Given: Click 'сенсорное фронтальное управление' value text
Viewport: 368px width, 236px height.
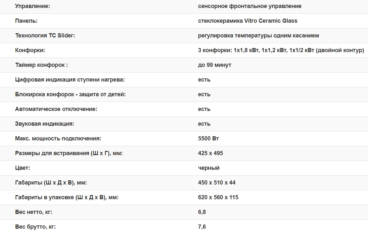Looking at the screenshot, I should pyautogui.click(x=250, y=6).
